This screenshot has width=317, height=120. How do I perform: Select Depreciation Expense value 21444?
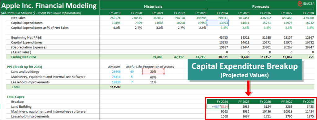pos(245,48)
